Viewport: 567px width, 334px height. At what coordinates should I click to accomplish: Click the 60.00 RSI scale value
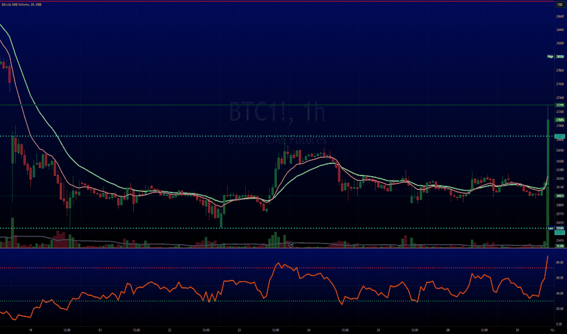560,278
